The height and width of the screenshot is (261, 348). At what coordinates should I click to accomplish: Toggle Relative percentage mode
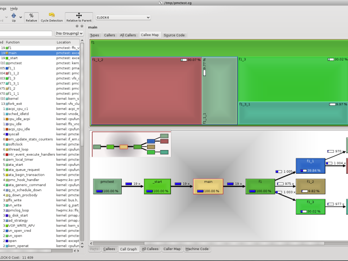pos(31,17)
